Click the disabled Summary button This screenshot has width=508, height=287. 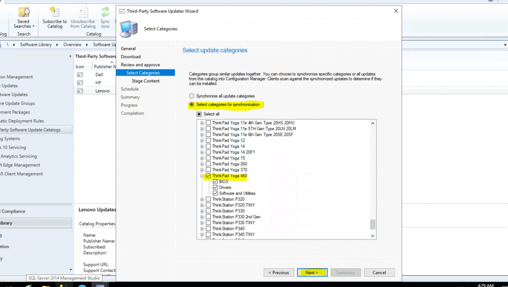point(345,273)
